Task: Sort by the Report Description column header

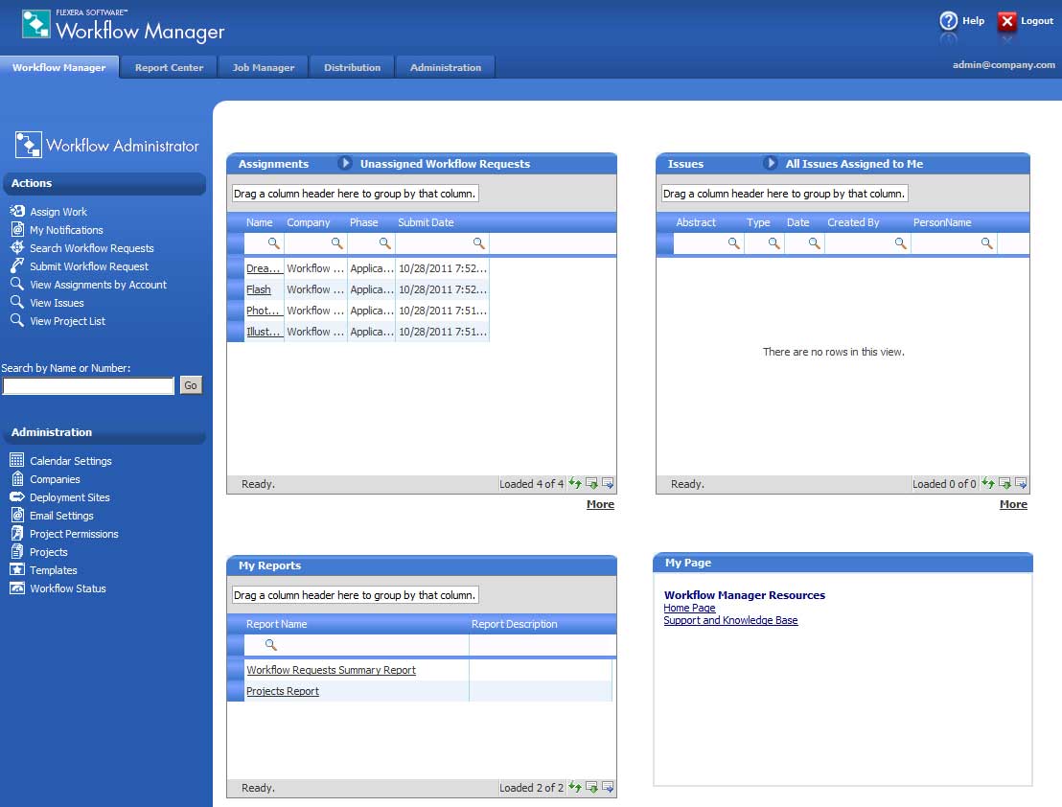Action: coord(514,624)
